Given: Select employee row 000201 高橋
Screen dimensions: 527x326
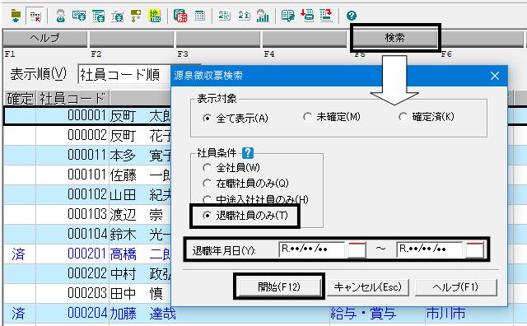Looking at the screenshot, I should tap(87, 254).
